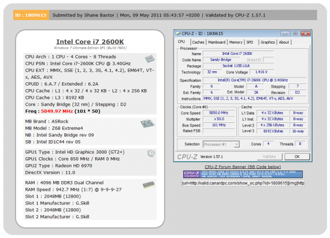Click the Level 3 8192 KBytes value
Image resolution: width=330 pixels, height=238 pixels.
click(273, 131)
